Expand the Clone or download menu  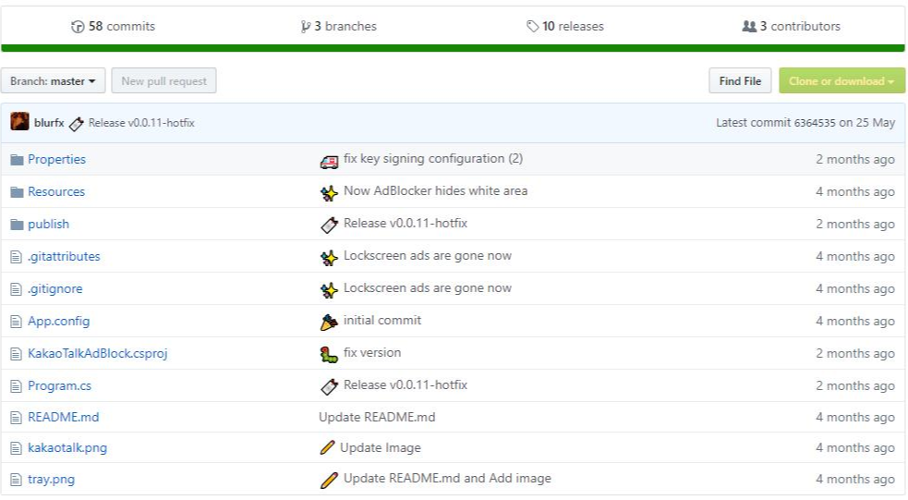pyautogui.click(x=841, y=80)
